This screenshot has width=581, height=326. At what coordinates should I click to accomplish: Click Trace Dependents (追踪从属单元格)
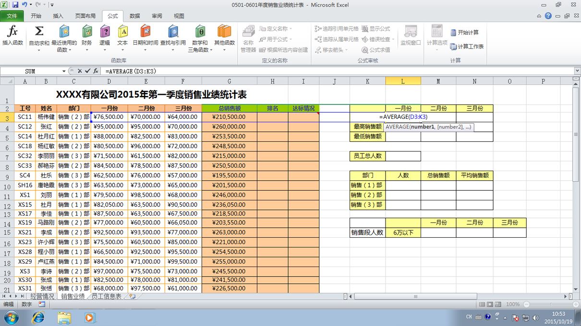[x=337, y=39]
